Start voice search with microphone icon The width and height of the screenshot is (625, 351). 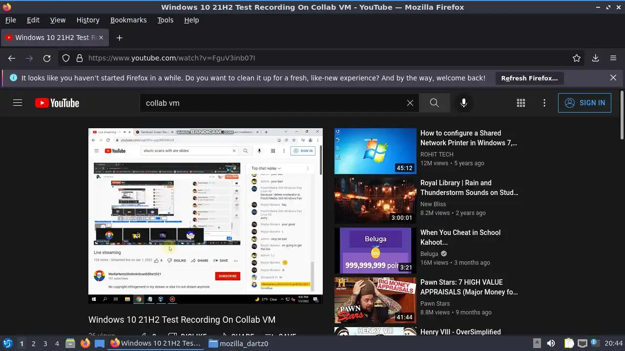[464, 103]
